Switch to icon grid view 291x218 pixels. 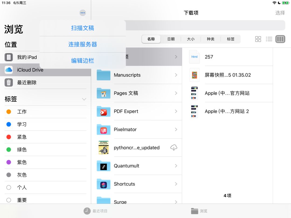(x=258, y=39)
